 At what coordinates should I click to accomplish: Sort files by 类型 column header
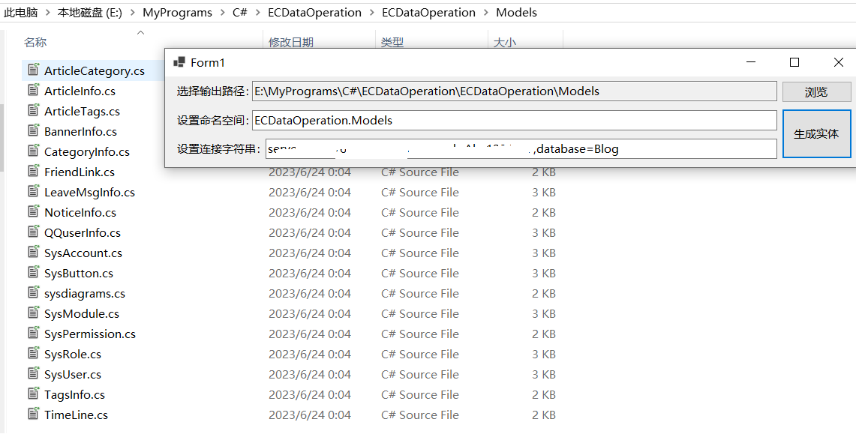pos(392,42)
